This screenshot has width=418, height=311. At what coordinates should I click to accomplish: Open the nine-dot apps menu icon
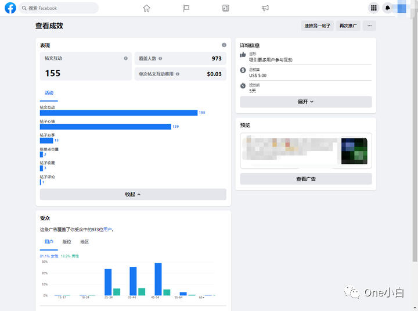tap(374, 8)
